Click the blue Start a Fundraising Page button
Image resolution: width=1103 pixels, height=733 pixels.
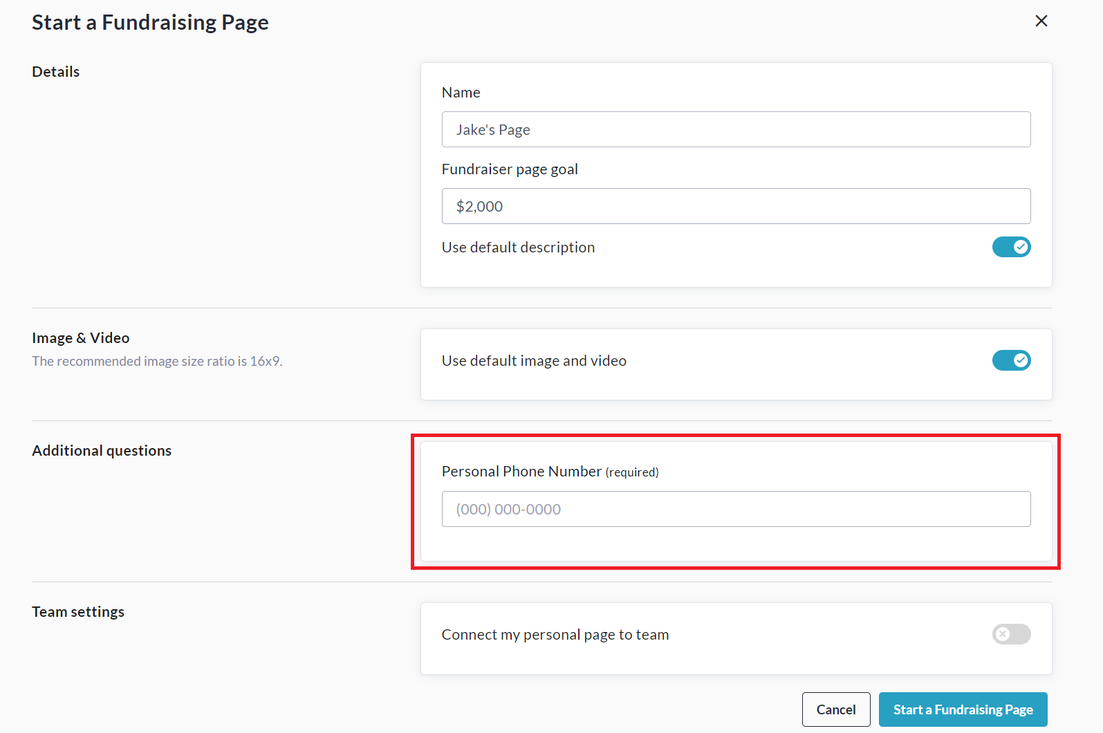[963, 709]
